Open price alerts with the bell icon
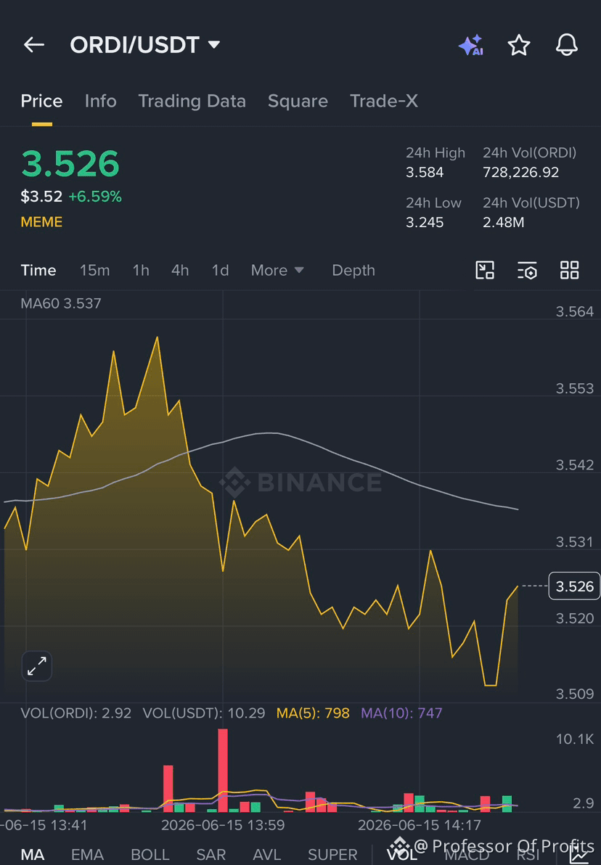 (x=567, y=45)
